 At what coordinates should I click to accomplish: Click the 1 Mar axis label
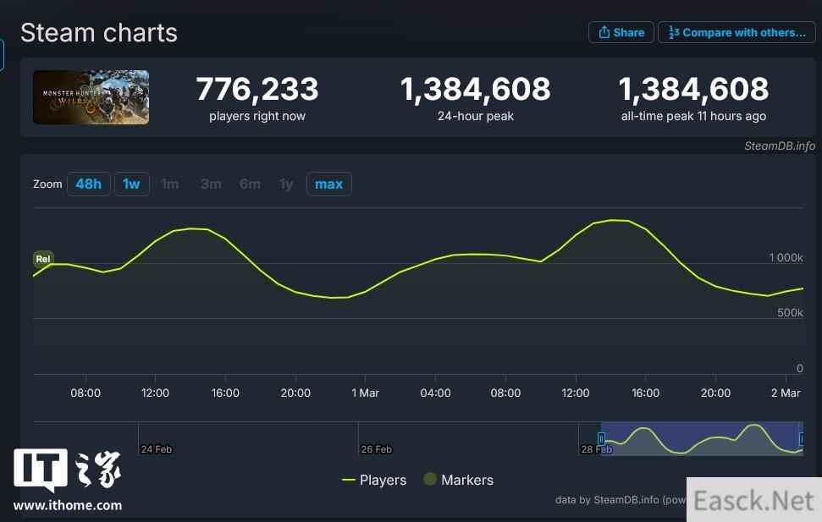[x=366, y=393]
